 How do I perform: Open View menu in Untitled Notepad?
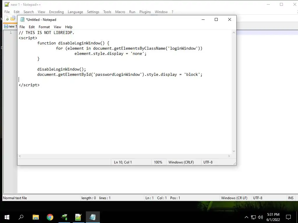pos(57,27)
